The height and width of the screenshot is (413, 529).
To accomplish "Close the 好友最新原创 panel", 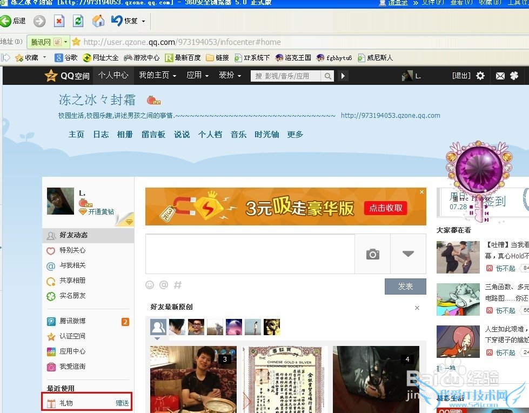I will click(417, 308).
